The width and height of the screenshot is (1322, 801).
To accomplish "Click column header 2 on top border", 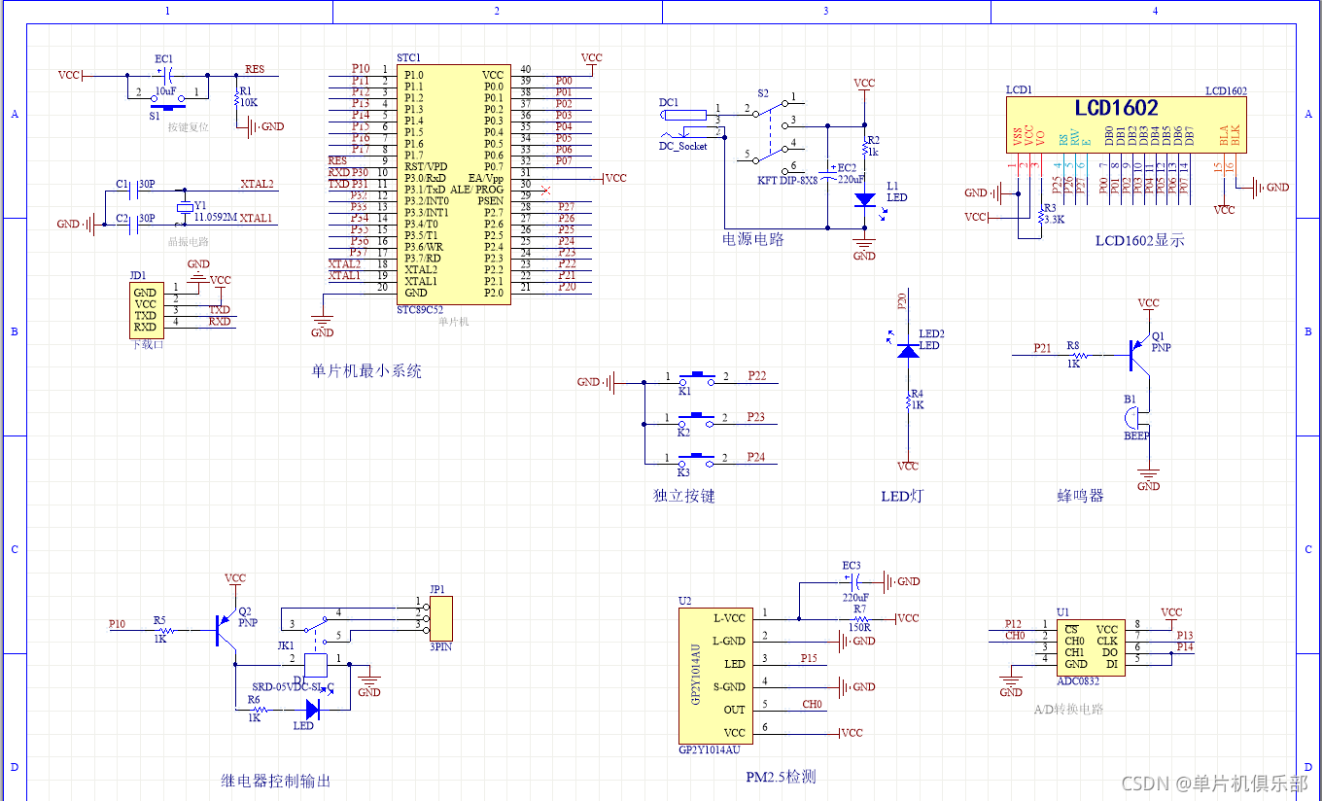I will [497, 12].
